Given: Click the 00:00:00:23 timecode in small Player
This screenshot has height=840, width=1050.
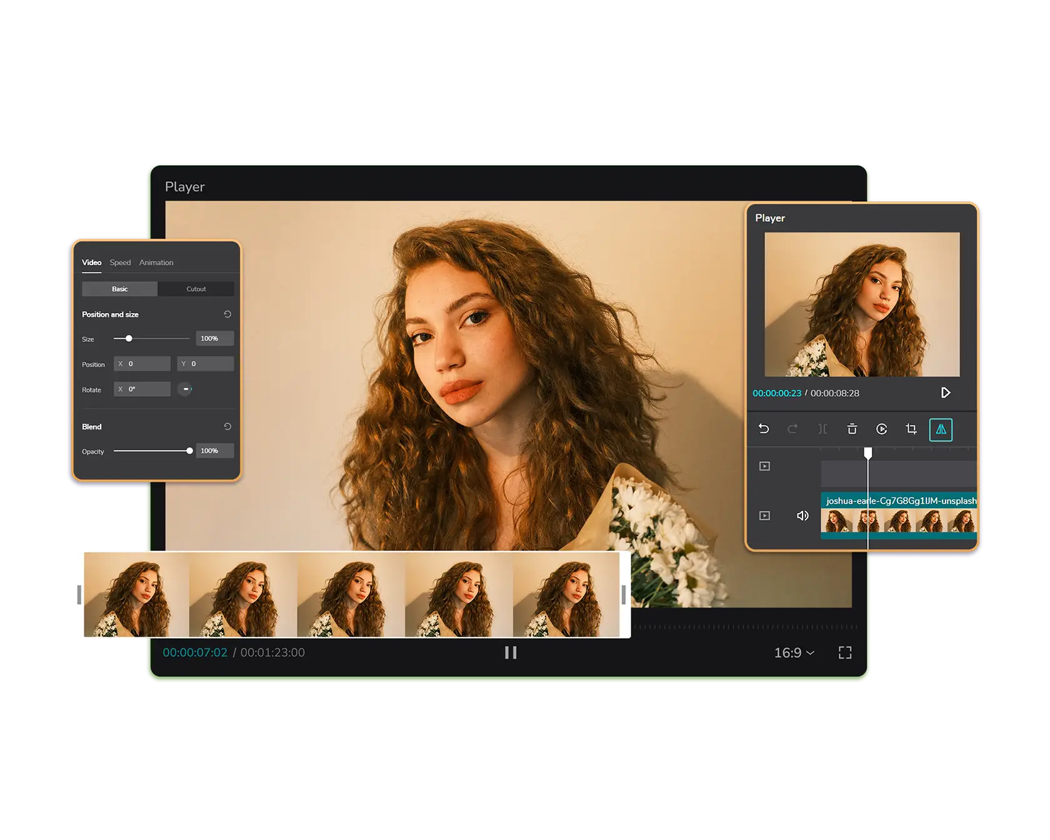Looking at the screenshot, I should (x=777, y=393).
